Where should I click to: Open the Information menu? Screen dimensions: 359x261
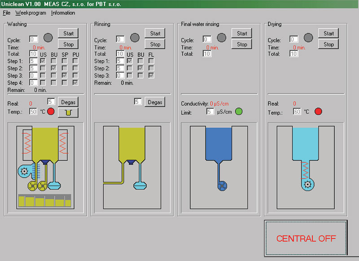pos(63,13)
